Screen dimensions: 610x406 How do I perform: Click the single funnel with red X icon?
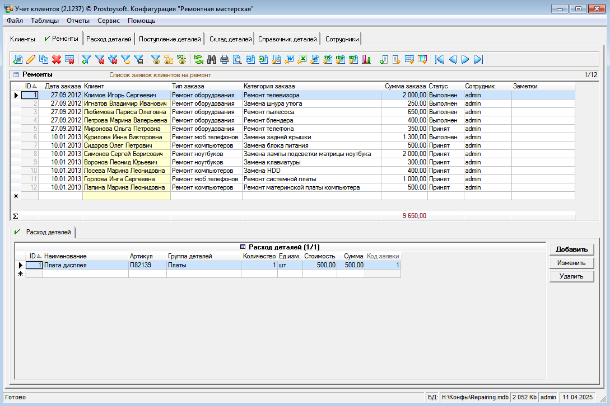coord(100,59)
